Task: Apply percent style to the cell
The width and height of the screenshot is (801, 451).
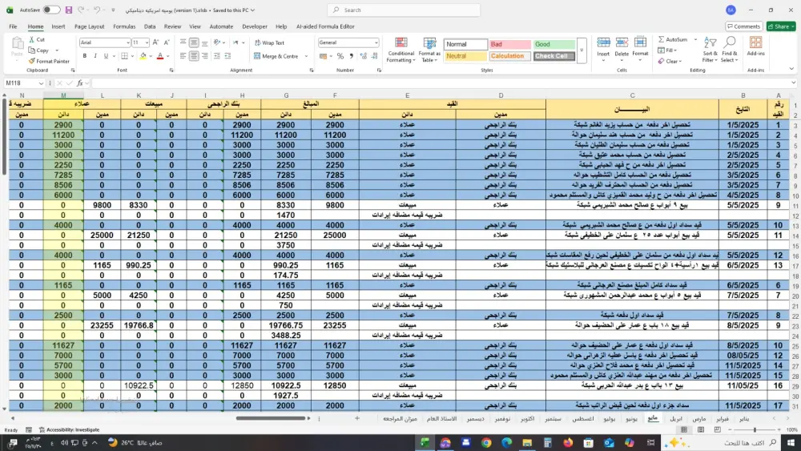Action: (x=340, y=56)
